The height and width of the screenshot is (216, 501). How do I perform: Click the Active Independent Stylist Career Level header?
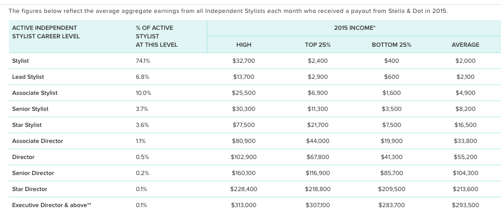pyautogui.click(x=46, y=32)
